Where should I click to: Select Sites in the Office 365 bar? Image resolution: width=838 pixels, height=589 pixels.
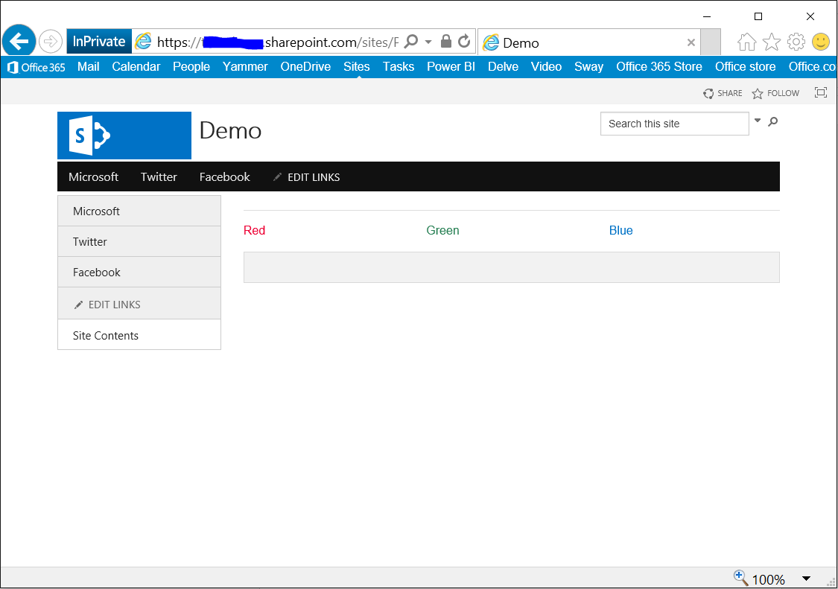coord(357,67)
